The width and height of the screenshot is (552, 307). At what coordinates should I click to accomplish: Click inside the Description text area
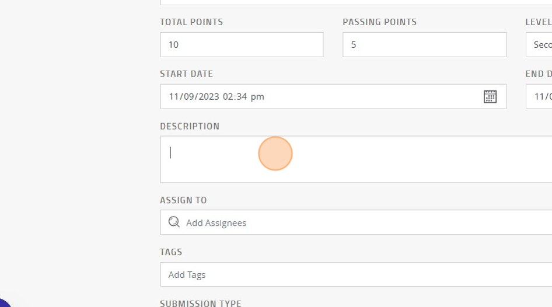click(x=356, y=159)
